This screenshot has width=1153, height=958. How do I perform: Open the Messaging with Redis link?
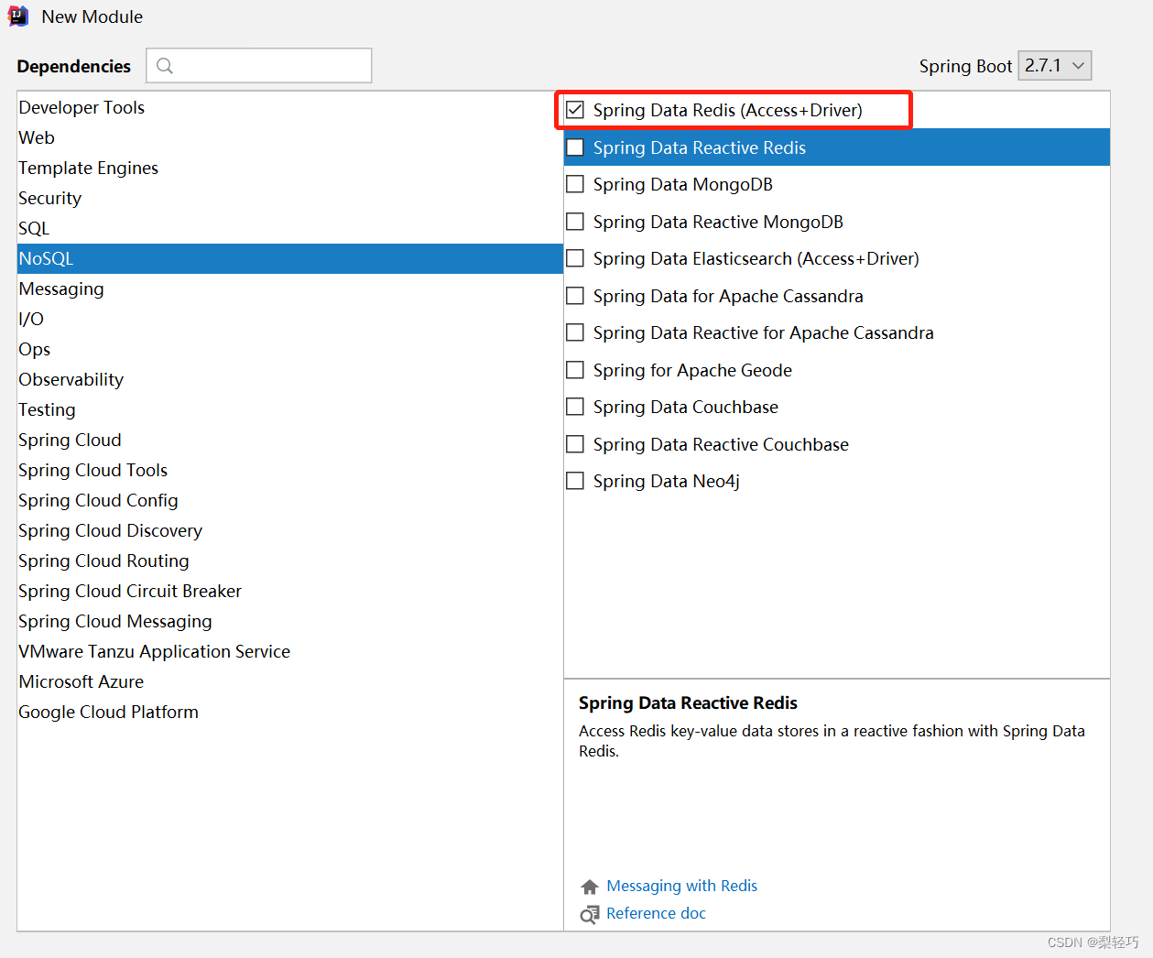pos(681,886)
